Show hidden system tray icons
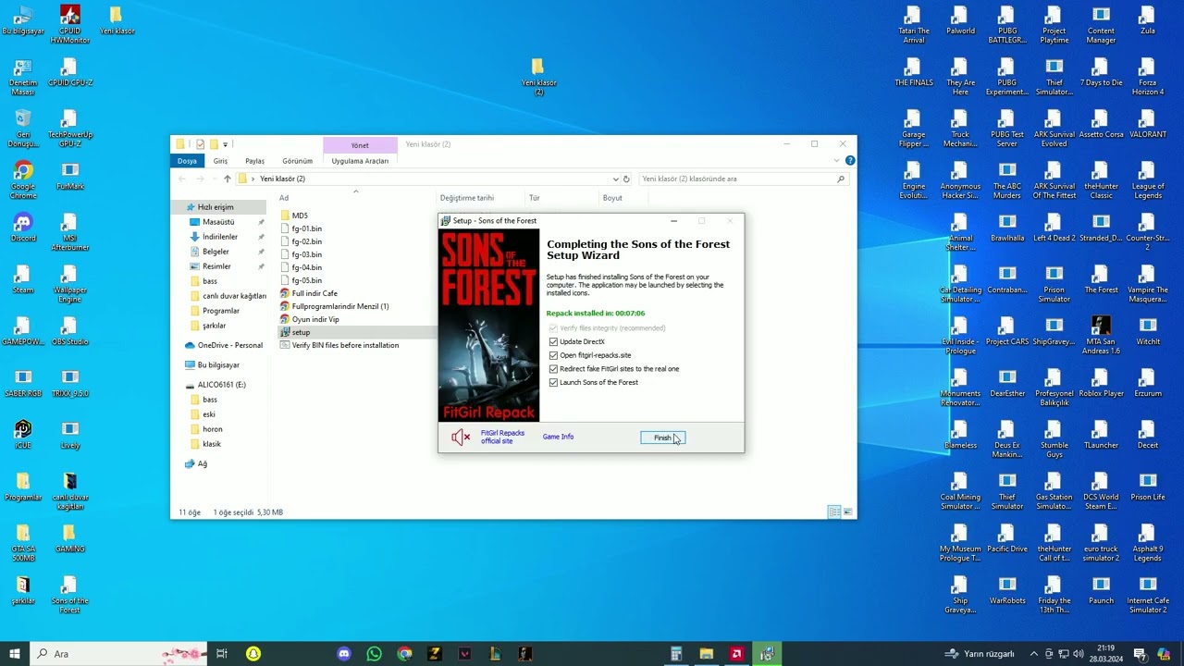This screenshot has height=666, width=1184. (x=1034, y=654)
